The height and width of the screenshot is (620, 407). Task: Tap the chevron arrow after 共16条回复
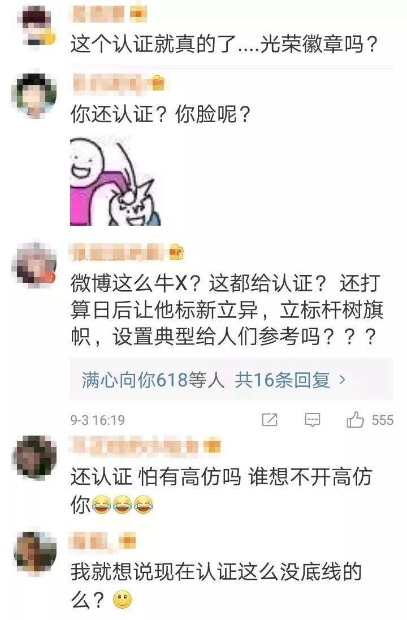pyautogui.click(x=342, y=380)
